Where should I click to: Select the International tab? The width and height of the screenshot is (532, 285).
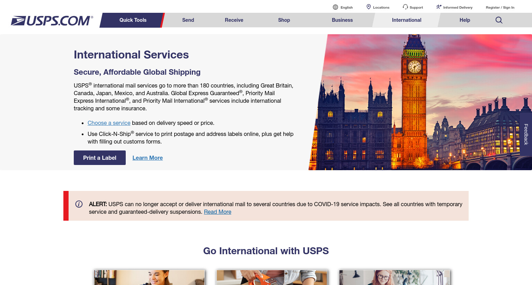click(407, 20)
